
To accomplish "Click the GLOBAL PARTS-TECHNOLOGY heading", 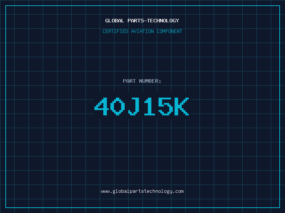I will click(142, 21).
